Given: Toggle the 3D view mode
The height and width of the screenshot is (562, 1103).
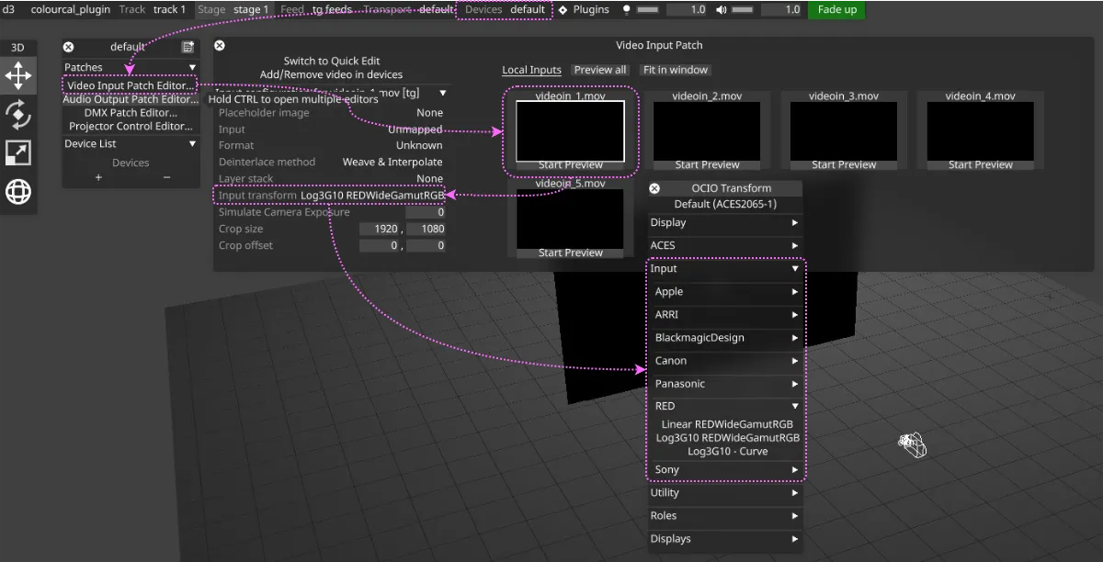Looking at the screenshot, I should 17,46.
